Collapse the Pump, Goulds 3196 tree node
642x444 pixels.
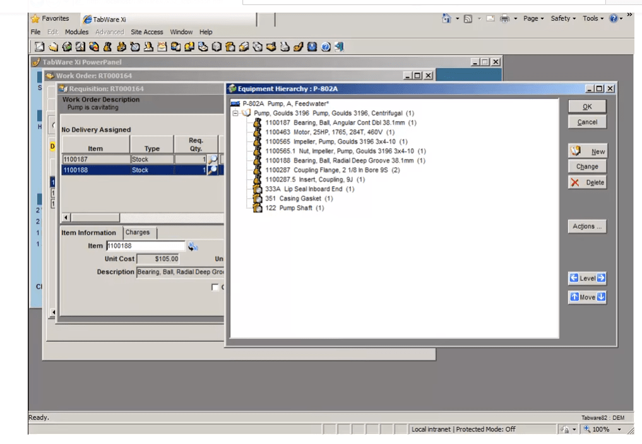click(x=236, y=114)
